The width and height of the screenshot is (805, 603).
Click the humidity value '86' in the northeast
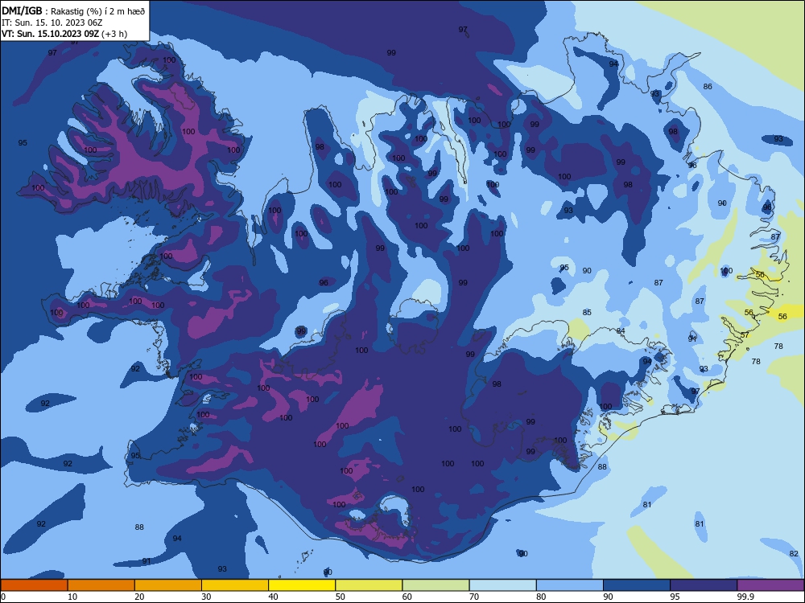pos(708,87)
